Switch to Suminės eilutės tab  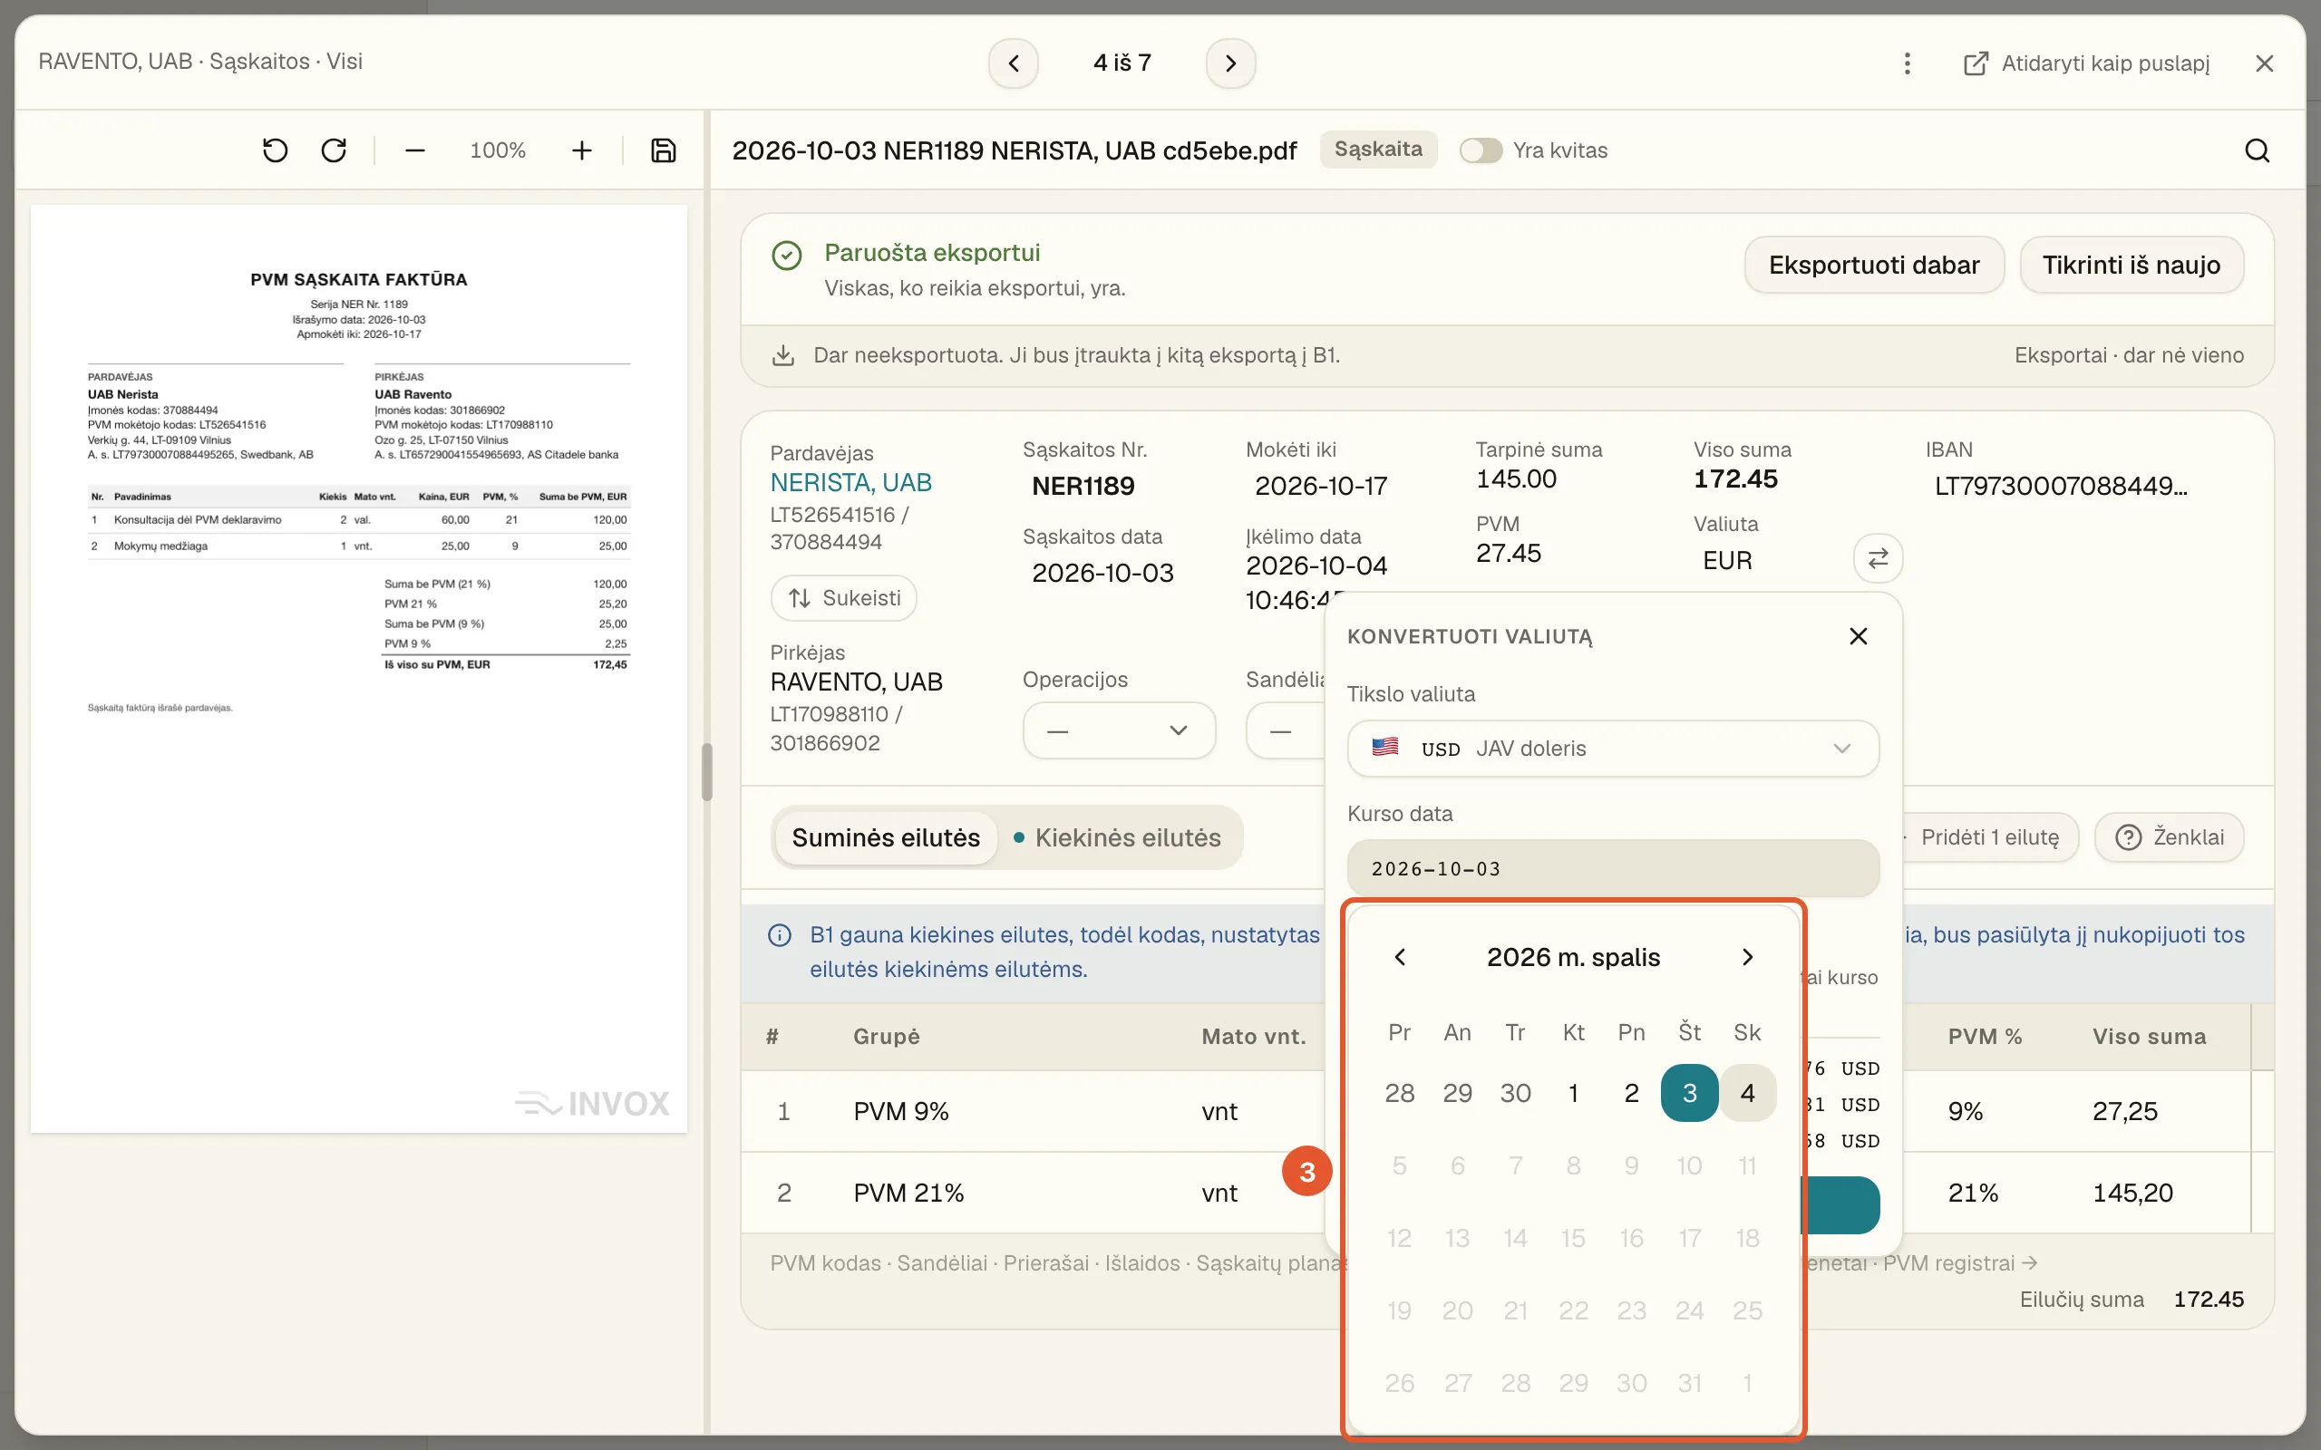tap(885, 837)
